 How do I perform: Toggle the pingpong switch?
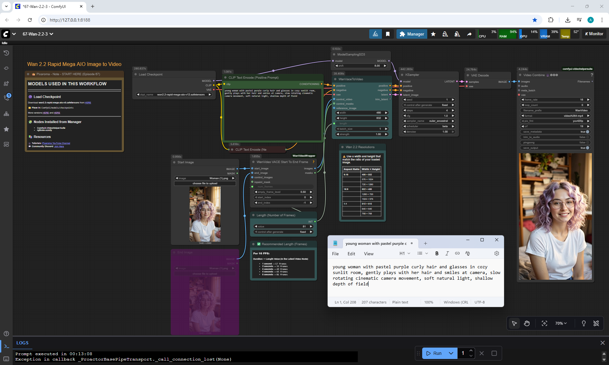[587, 142]
